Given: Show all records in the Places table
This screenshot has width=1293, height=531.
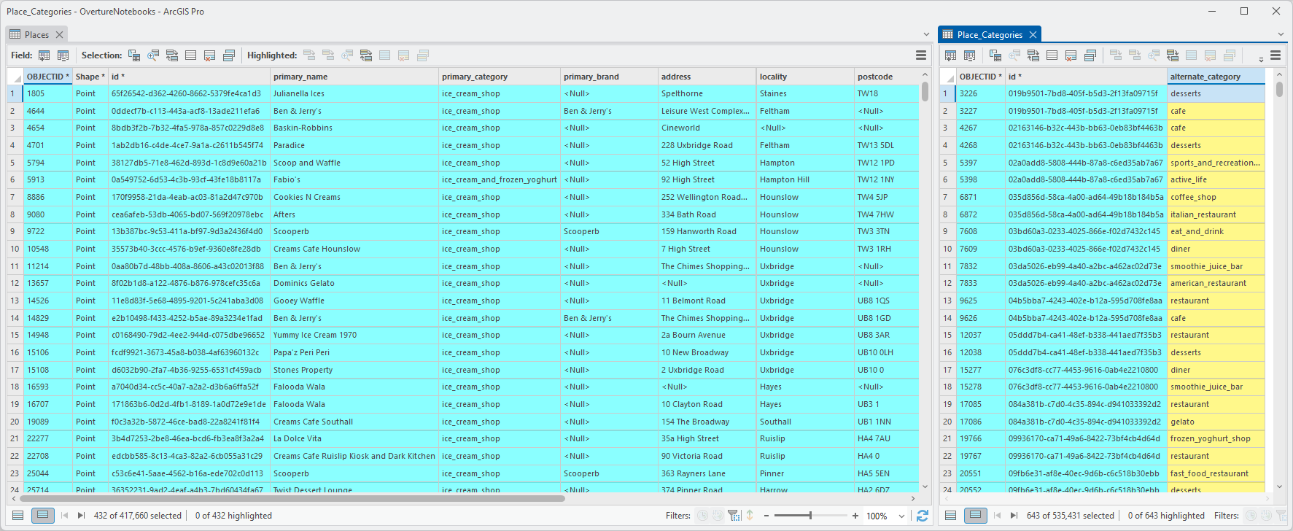Looking at the screenshot, I should click(x=18, y=516).
